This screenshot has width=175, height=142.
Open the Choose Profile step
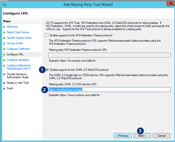coord(15,43)
